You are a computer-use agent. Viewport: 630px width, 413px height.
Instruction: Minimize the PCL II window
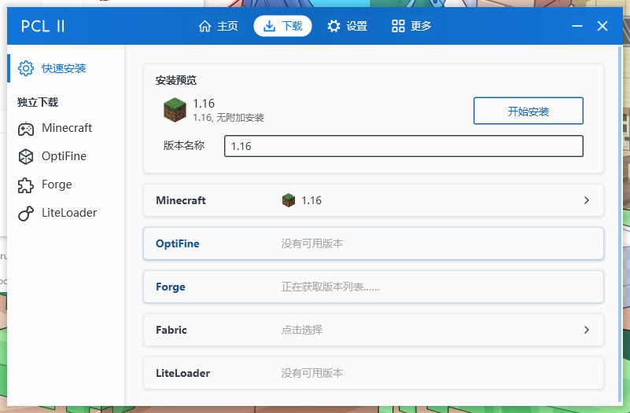[x=577, y=26]
